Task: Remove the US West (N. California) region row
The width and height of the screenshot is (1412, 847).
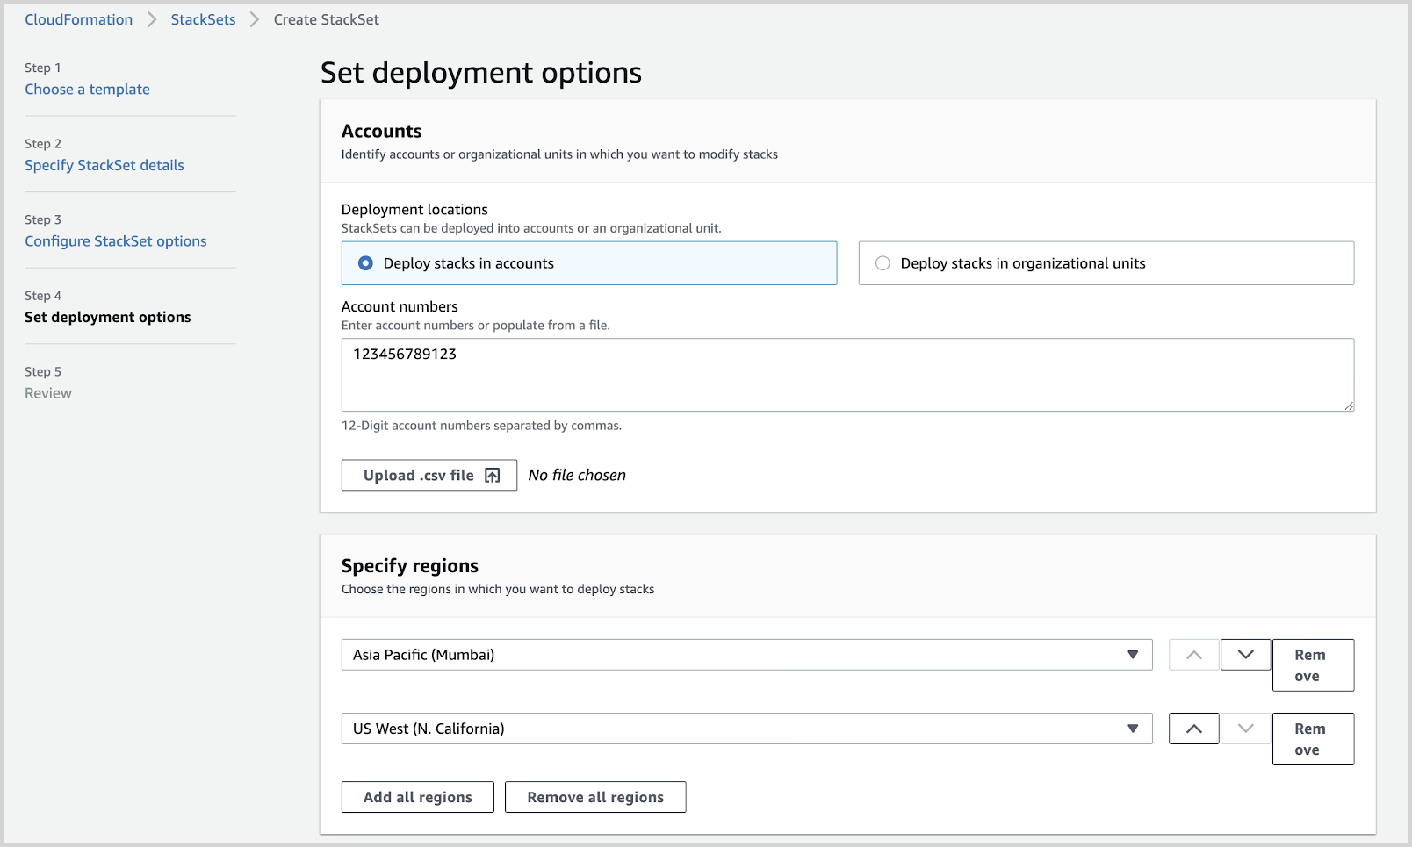Action: [1312, 738]
